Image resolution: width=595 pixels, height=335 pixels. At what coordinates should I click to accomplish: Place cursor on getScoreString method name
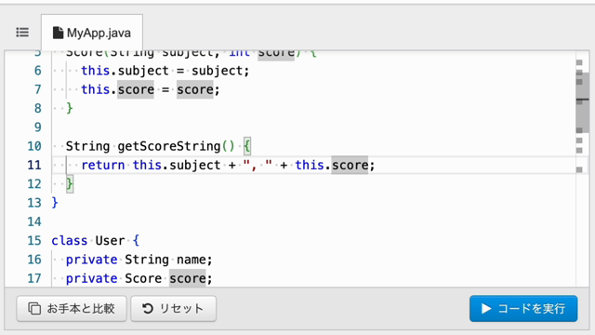click(x=169, y=146)
